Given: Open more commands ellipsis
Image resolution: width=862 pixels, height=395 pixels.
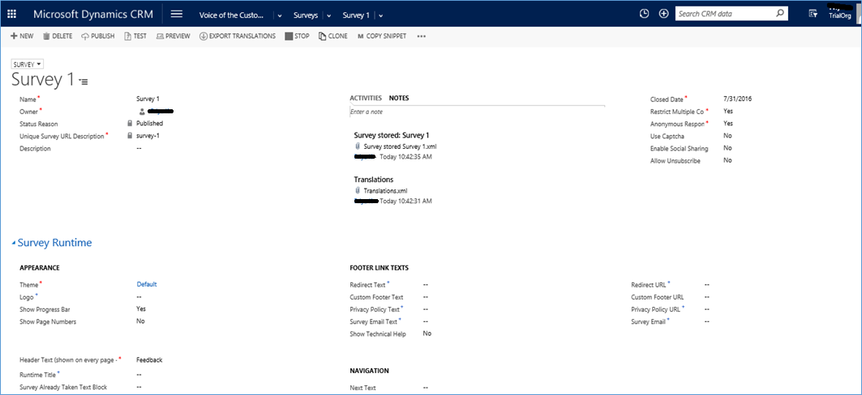Looking at the screenshot, I should pos(422,36).
